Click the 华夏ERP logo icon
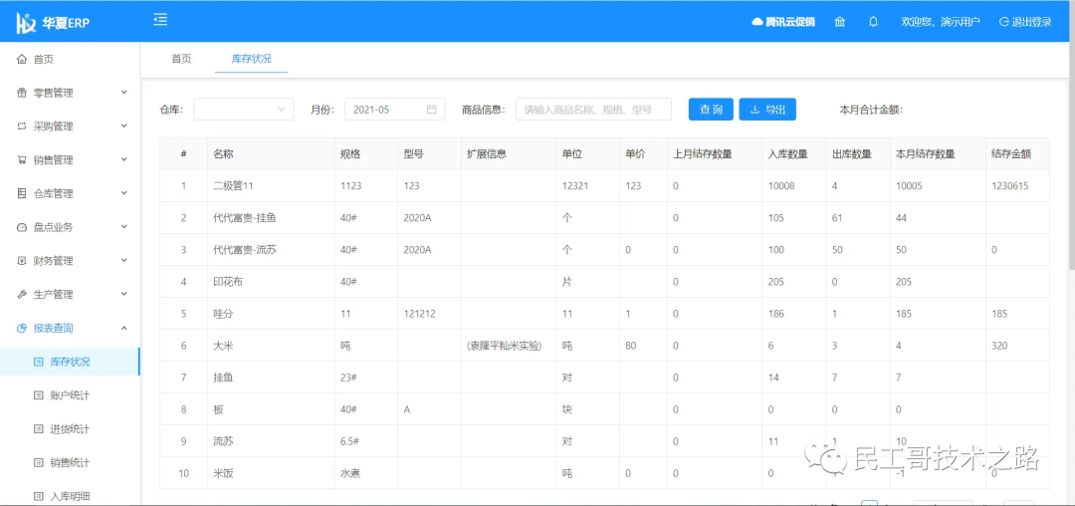1075x506 pixels. pyautogui.click(x=25, y=23)
